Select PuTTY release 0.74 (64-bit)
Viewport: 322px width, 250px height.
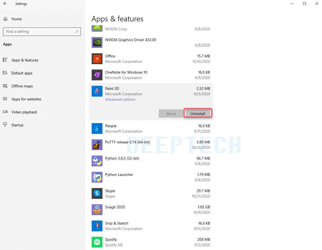point(127,142)
